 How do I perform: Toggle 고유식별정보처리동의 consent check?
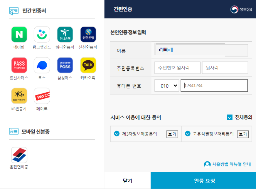click(188, 134)
